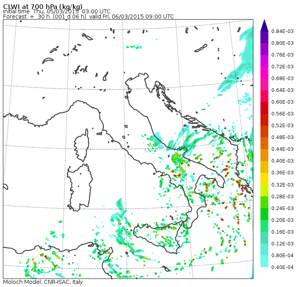Click the 0.20E-03 legend label
Image resolution: width=298 pixels, height=287 pixels.
click(x=282, y=220)
